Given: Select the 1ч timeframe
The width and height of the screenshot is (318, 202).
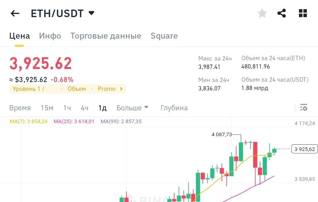Looking at the screenshot, I should 67,108.
